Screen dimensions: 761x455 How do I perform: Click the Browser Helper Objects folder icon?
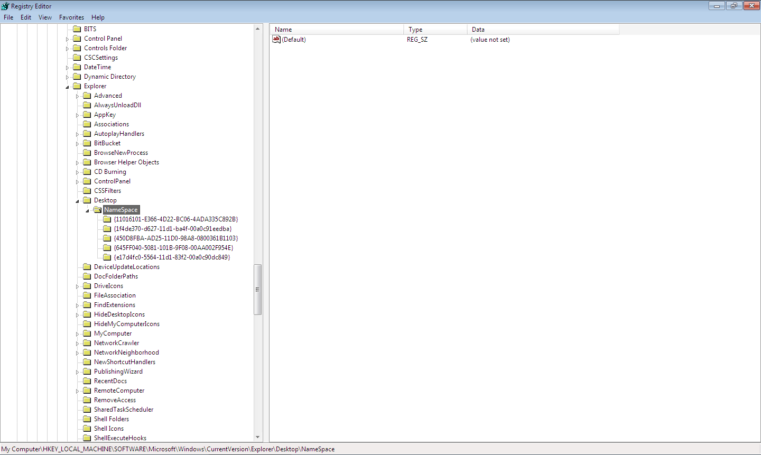tap(87, 162)
